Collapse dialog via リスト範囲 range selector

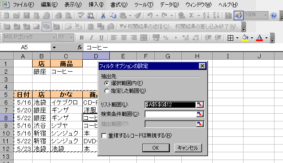coord(200,105)
